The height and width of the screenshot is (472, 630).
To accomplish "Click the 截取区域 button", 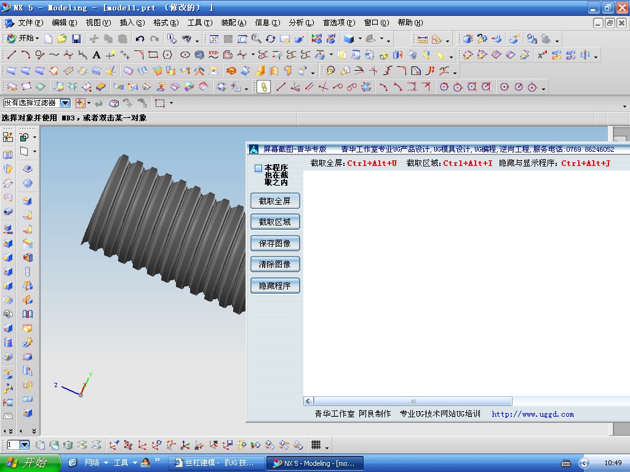I will (275, 222).
